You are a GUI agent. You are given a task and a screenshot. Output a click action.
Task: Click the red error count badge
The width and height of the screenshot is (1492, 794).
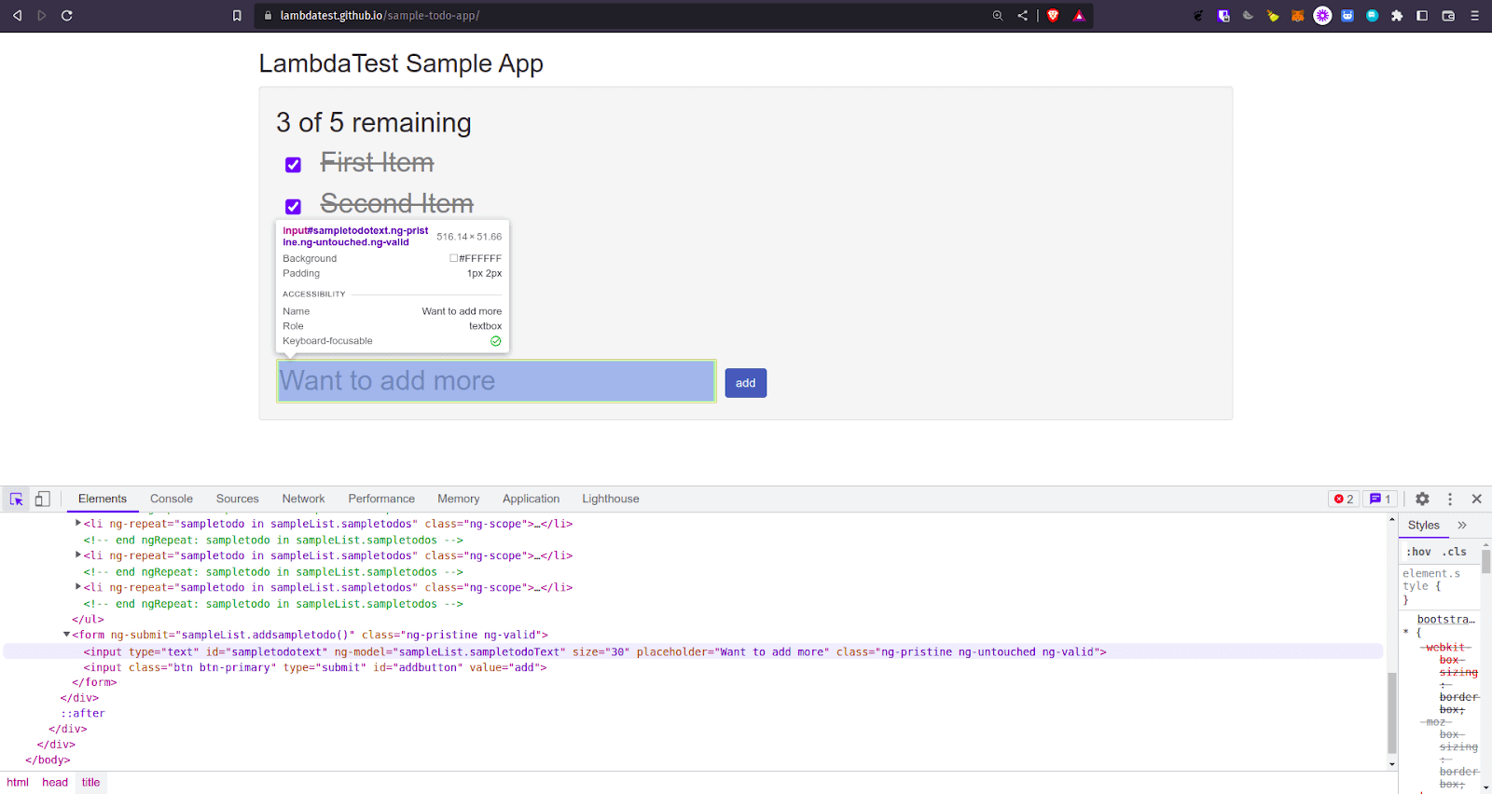(x=1344, y=500)
